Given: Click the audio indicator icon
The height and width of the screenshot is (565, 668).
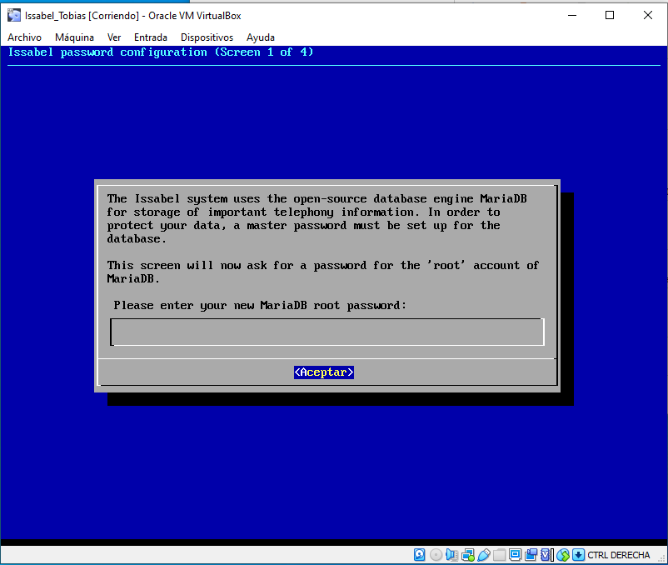Looking at the screenshot, I should click(451, 554).
